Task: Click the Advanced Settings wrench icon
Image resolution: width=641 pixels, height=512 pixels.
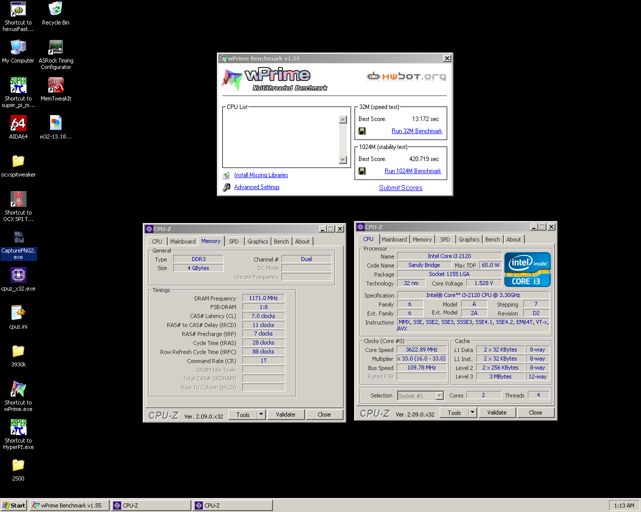Action: (x=226, y=187)
